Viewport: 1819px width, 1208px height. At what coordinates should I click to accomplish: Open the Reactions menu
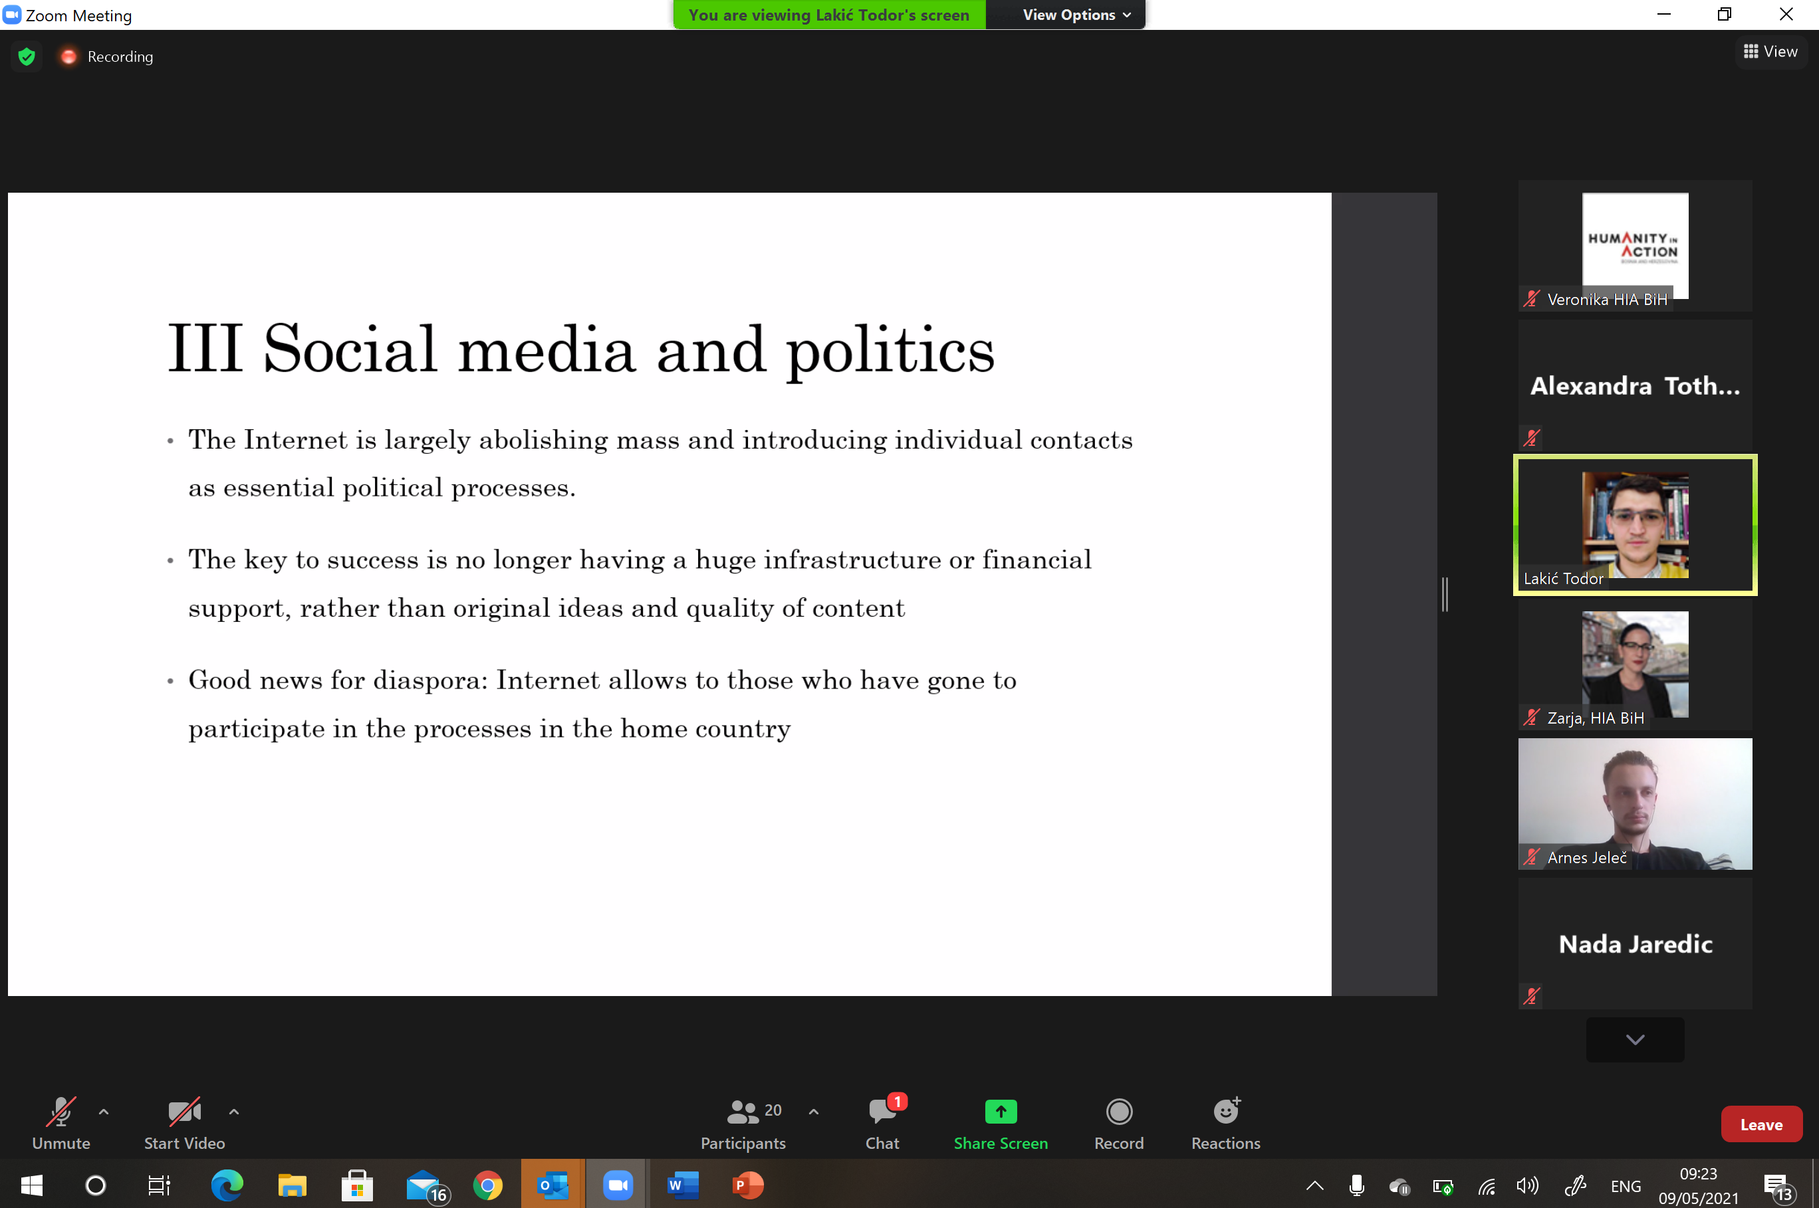(x=1225, y=1122)
